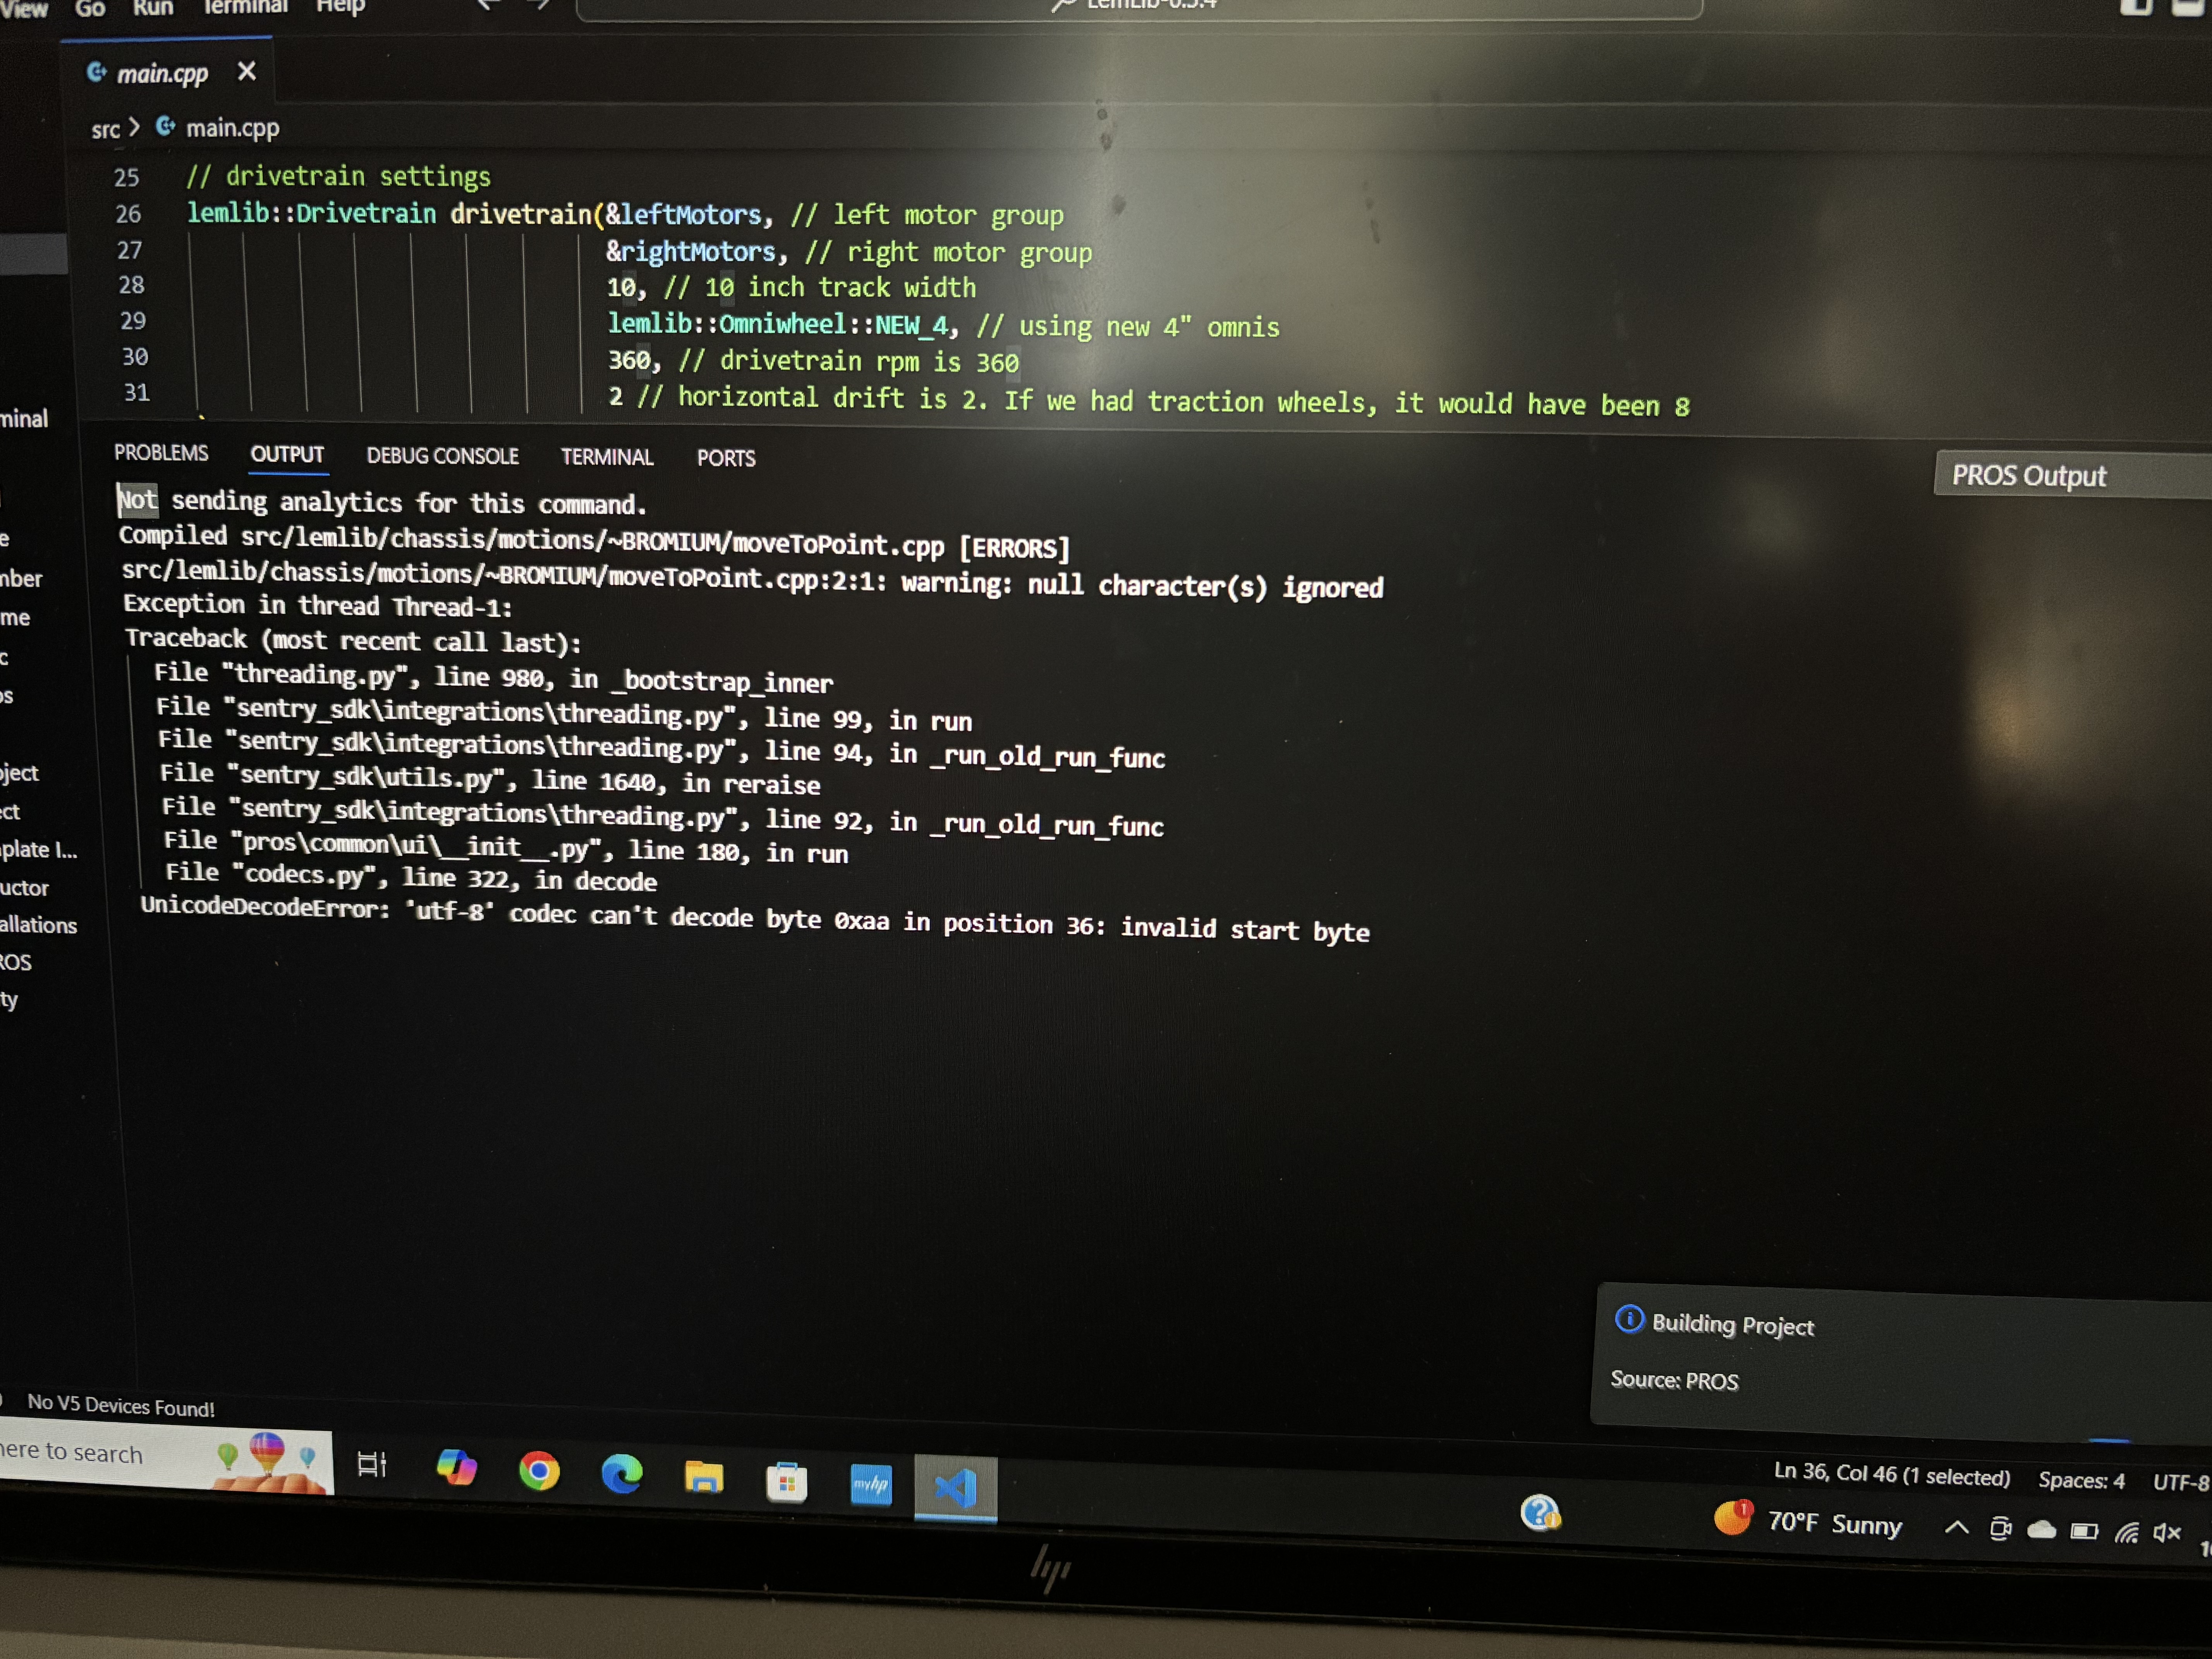
Task: Switch to the OUTPUT panel tab
Action: coord(287,455)
